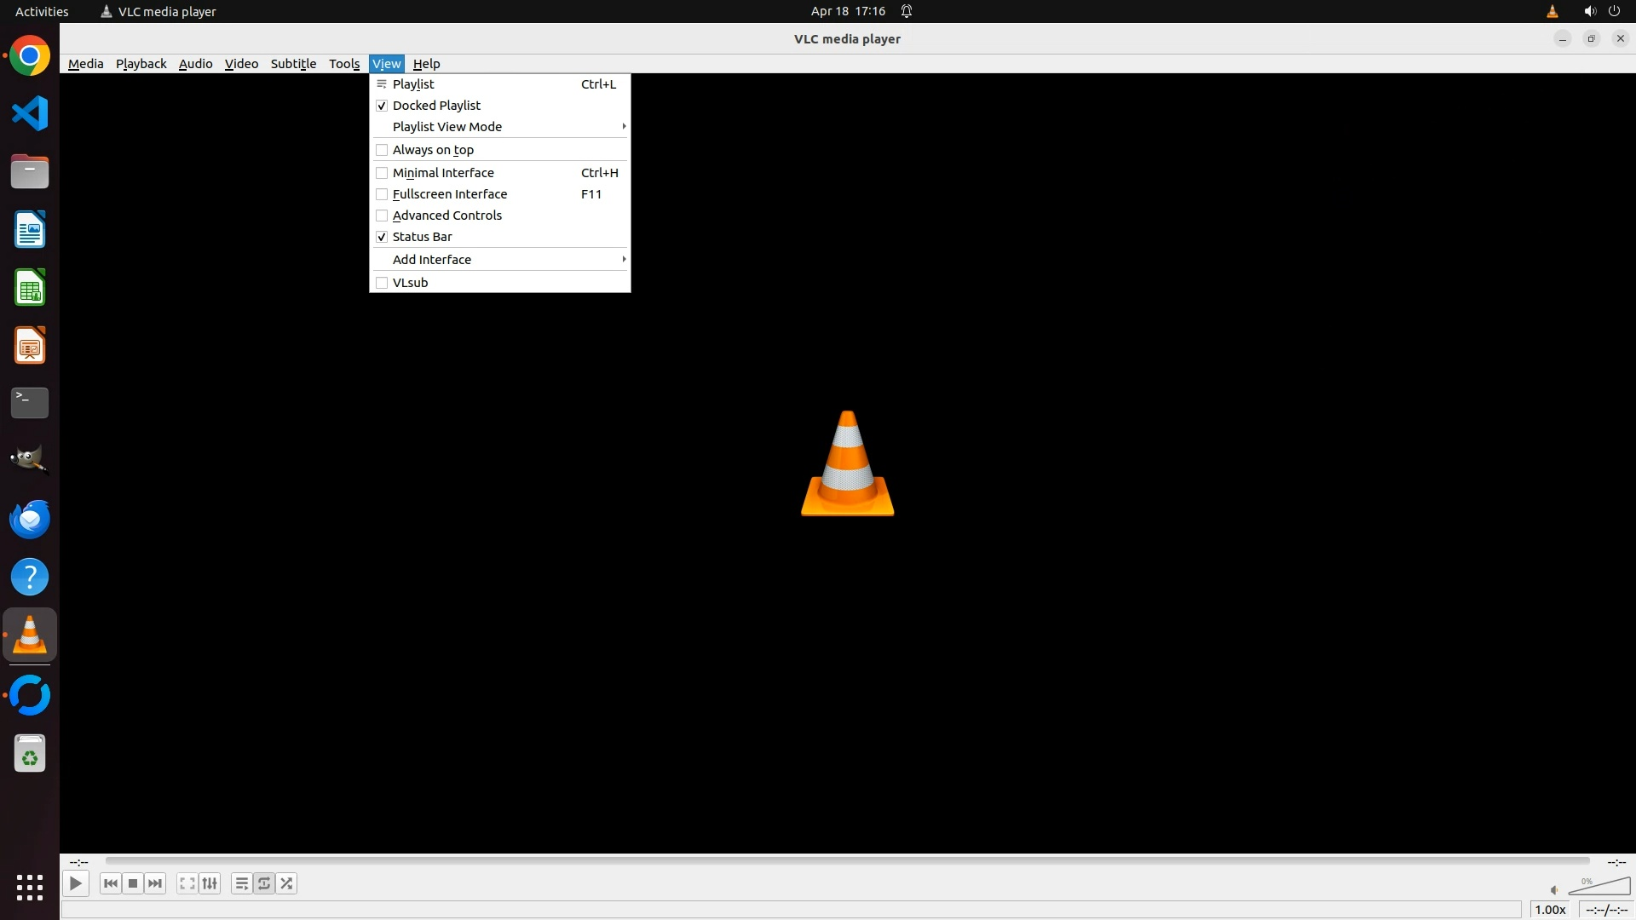Click the volume slider
Screen dimensions: 1636x920
coord(1600,888)
